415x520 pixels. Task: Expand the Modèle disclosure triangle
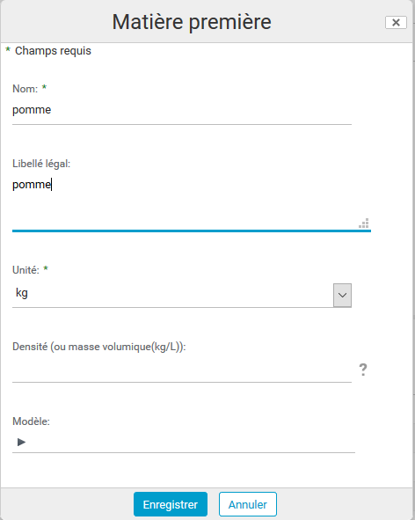pyautogui.click(x=21, y=442)
